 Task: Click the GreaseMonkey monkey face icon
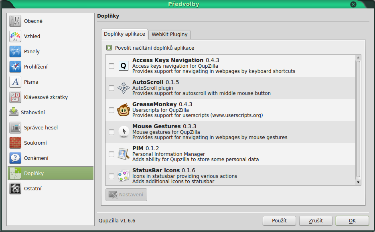tap(124, 110)
